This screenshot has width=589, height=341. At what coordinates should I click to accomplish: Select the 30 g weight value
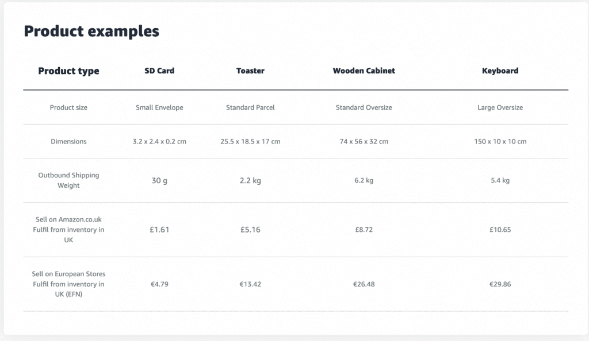159,180
